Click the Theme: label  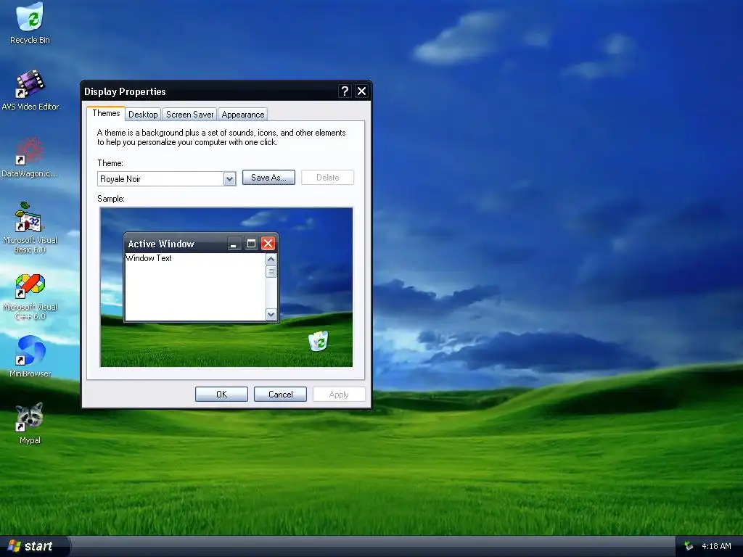110,163
